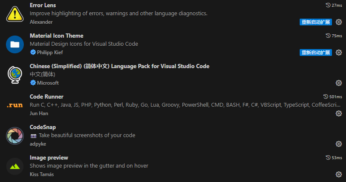Image resolution: width=346 pixels, height=182 pixels.
Task: Open manage gear for Material Icon Theme
Action: tap(339, 52)
